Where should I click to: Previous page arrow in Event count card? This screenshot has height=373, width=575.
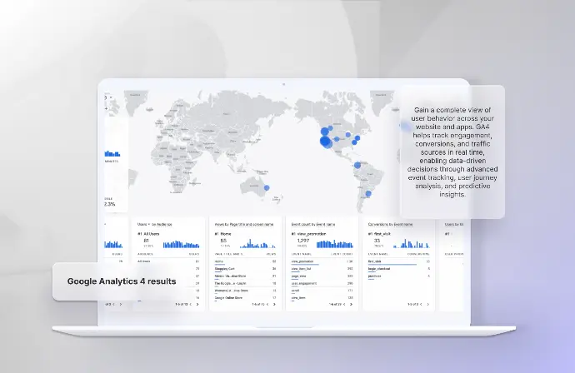(344, 305)
